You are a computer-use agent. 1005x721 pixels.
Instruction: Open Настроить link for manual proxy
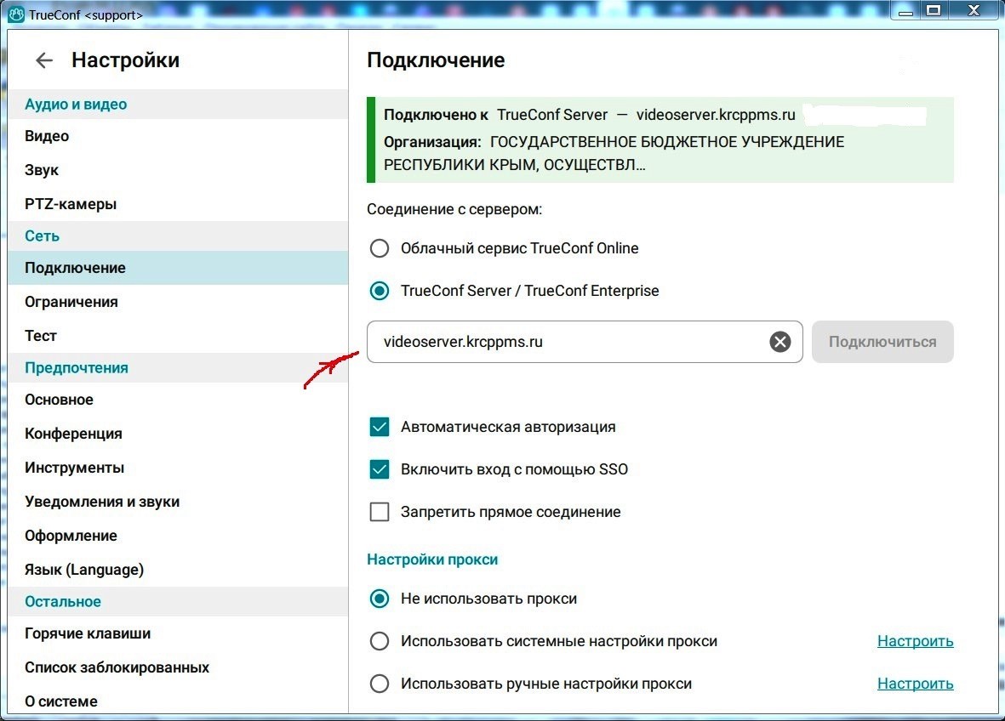pos(916,684)
